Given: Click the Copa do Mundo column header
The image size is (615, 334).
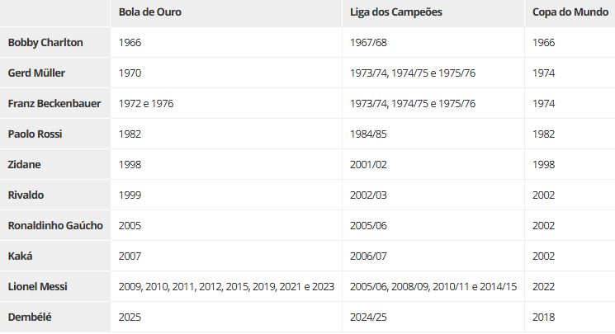Looking at the screenshot, I should (568, 12).
